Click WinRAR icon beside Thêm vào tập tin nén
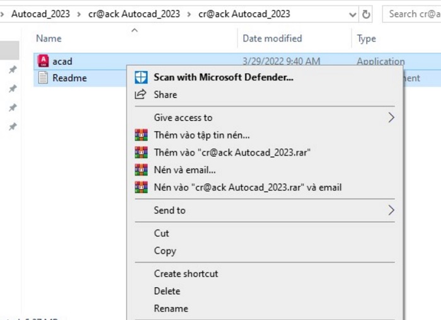 pos(141,135)
